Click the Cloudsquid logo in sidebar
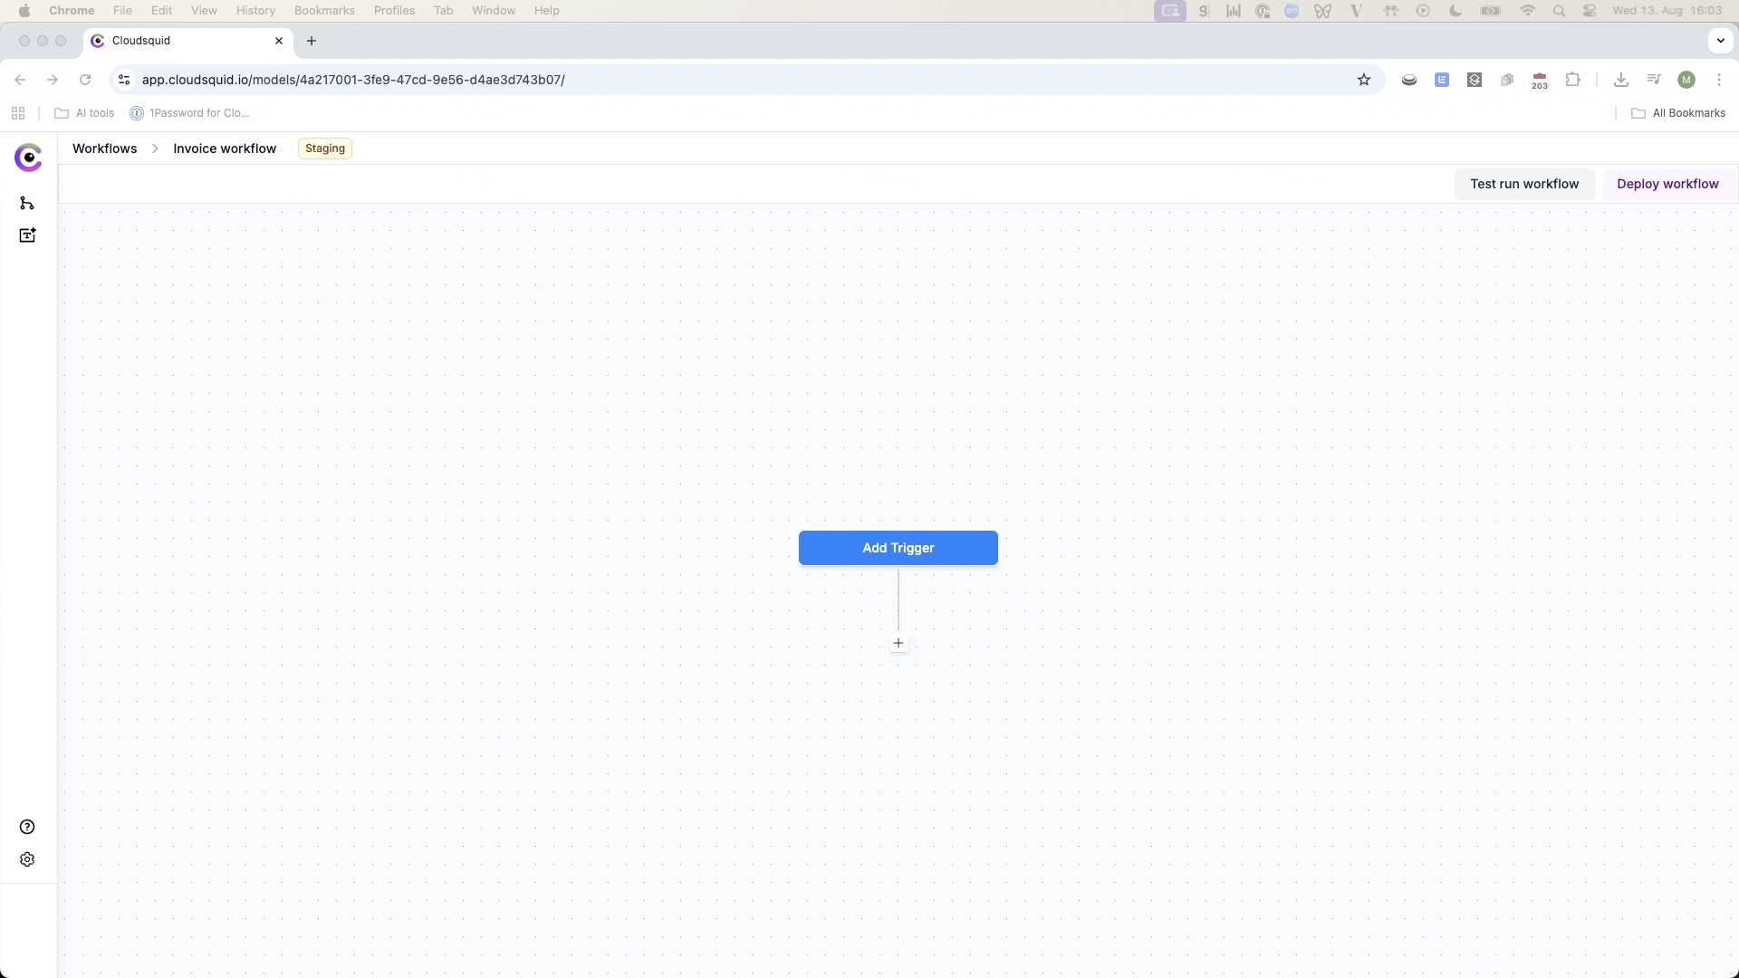 coord(28,158)
